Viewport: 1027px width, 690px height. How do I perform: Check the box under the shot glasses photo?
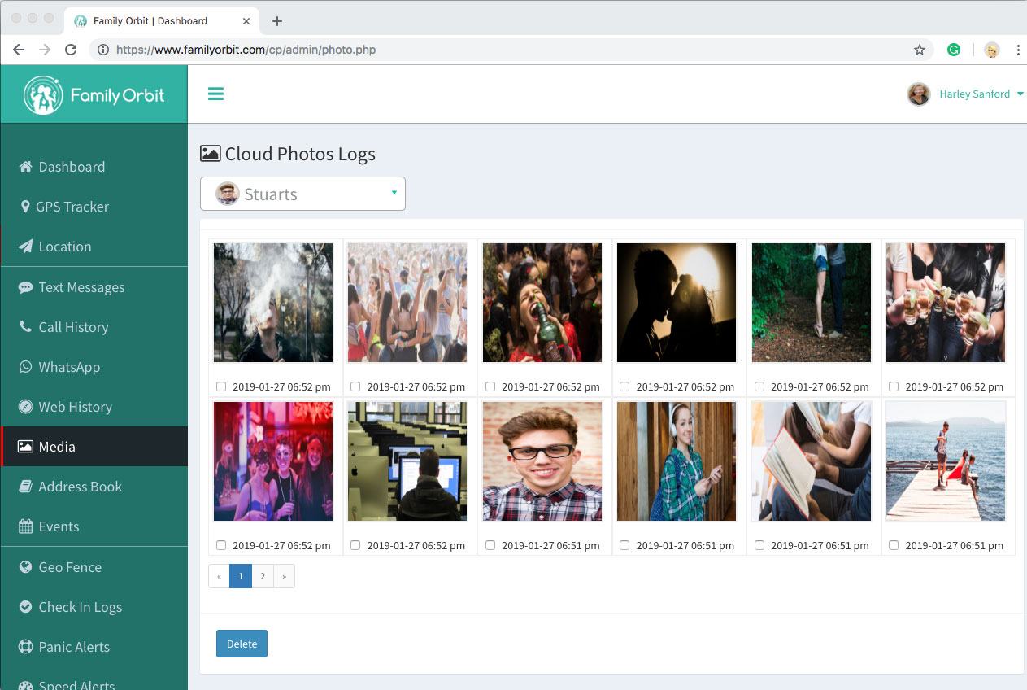click(x=894, y=386)
